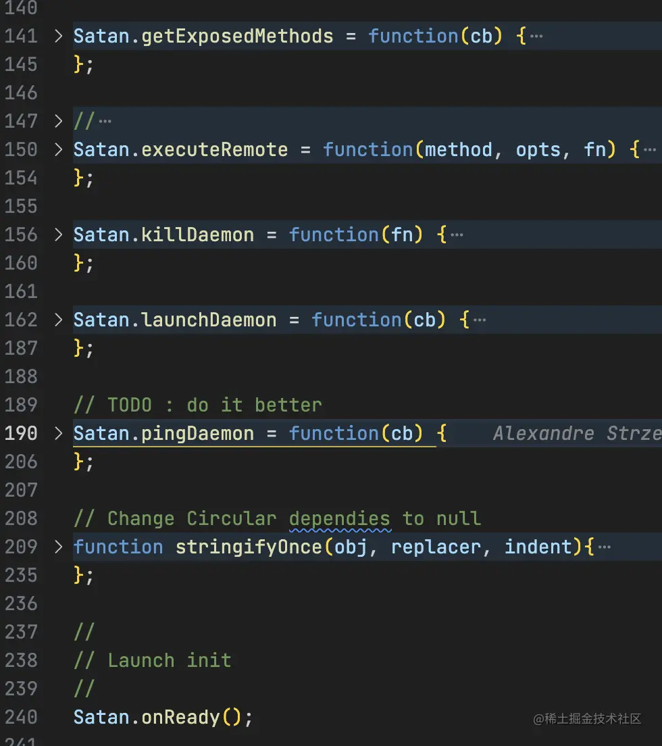The height and width of the screenshot is (746, 662).
Task: Click line number 240 in gutter
Action: (21, 717)
